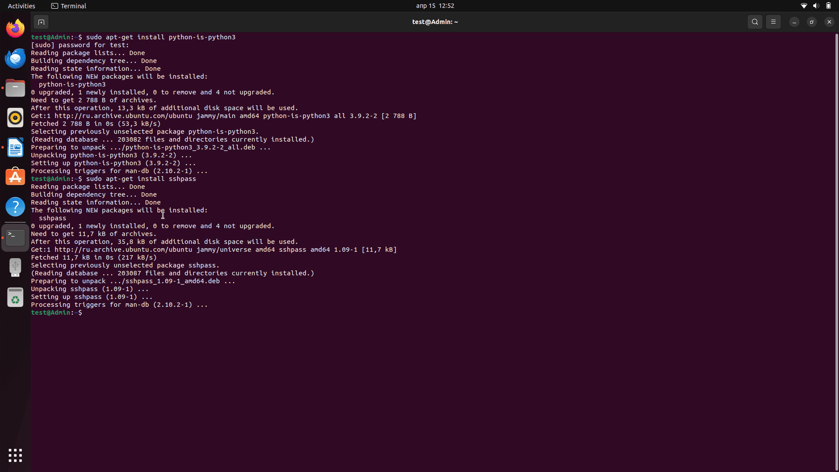
Task: Open the Trash from the dock
Action: pyautogui.click(x=15, y=297)
